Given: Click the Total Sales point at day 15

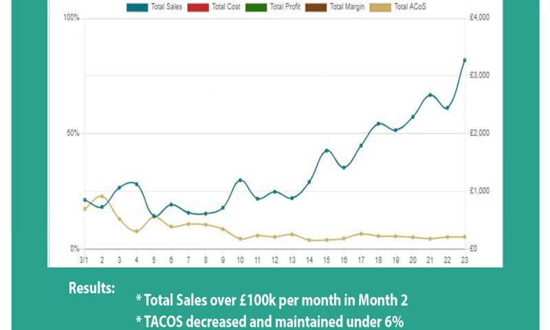Looking at the screenshot, I should [327, 151].
